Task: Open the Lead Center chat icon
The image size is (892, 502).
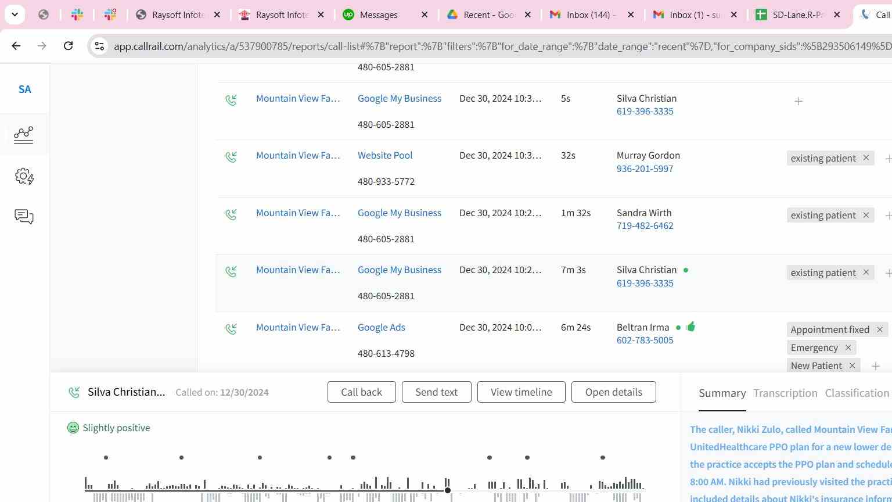Action: pos(24,217)
